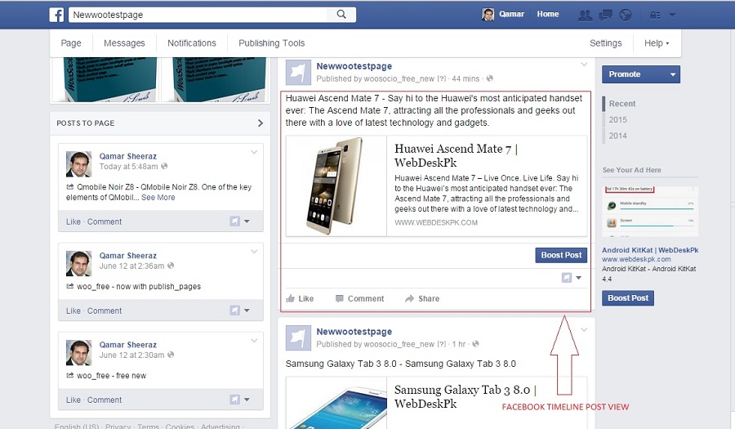Open page identity selector on Huawei post
Screen dimensions: 735x429
[x=572, y=278]
